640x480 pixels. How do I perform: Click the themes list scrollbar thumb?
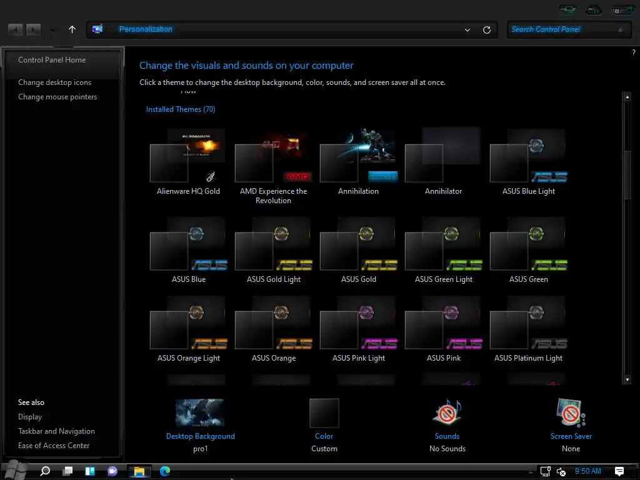click(627, 175)
